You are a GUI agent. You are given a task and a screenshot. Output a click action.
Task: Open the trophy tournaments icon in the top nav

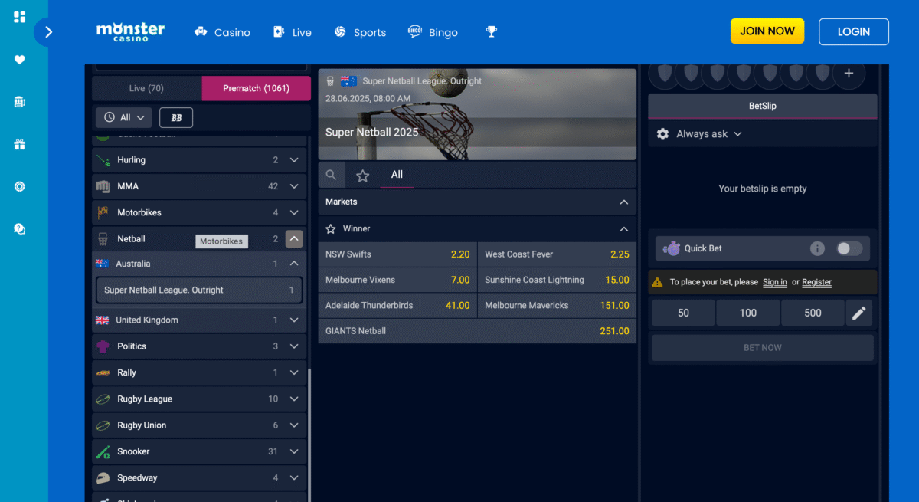coord(491,31)
